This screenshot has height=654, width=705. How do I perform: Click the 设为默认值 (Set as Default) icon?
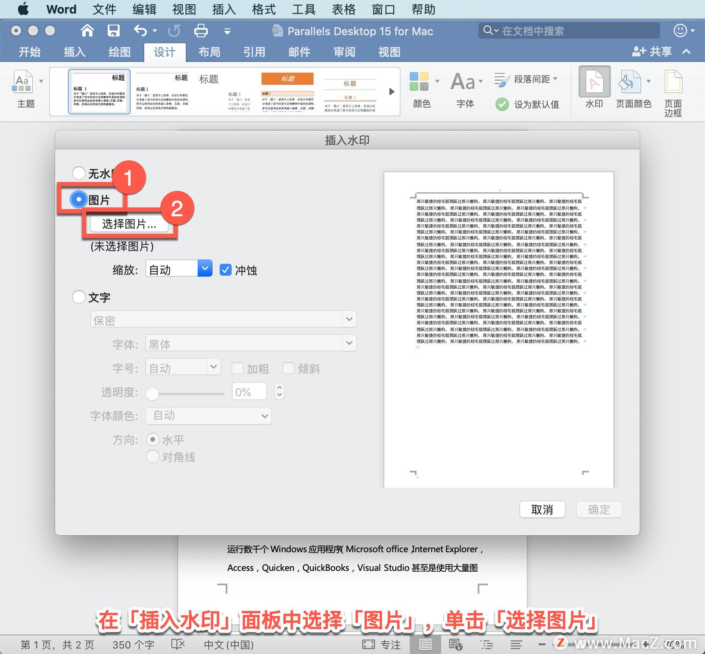click(527, 104)
